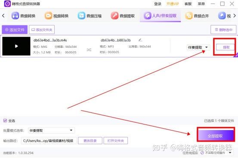Click the pencil rename icon beside output filename
The image size is (238, 158).
pyautogui.click(x=140, y=40)
